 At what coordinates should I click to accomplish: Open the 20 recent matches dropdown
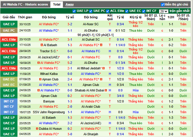coord(164,11)
